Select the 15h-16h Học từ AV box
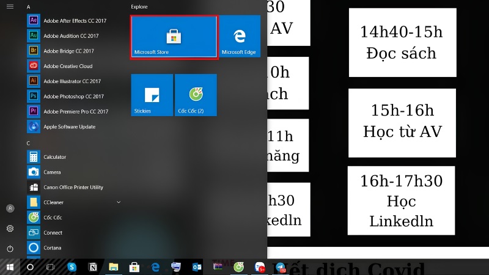This screenshot has width=489, height=275. [402, 123]
